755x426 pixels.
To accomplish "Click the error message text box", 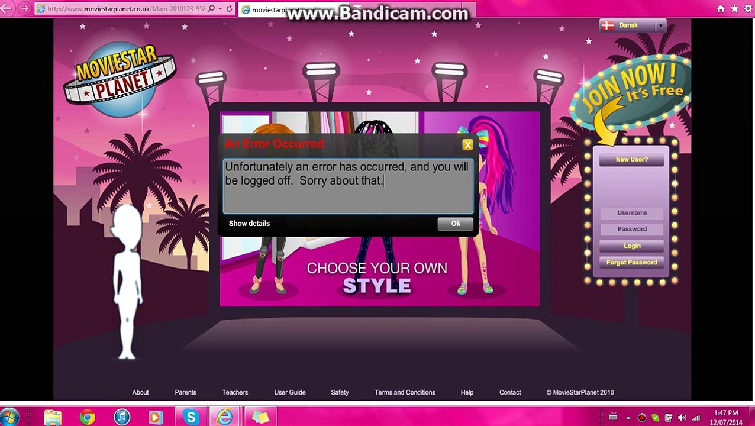I will (348, 186).
